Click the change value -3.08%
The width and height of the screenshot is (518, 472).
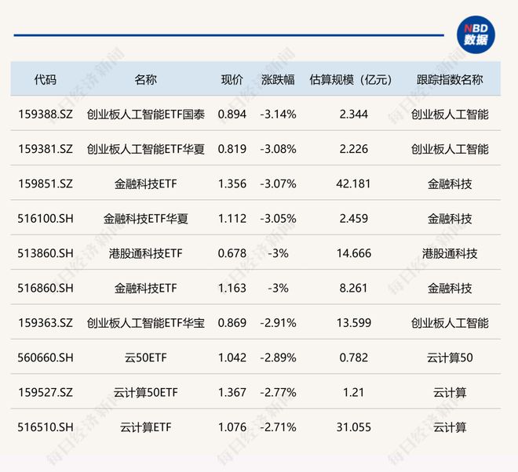pyautogui.click(x=278, y=149)
